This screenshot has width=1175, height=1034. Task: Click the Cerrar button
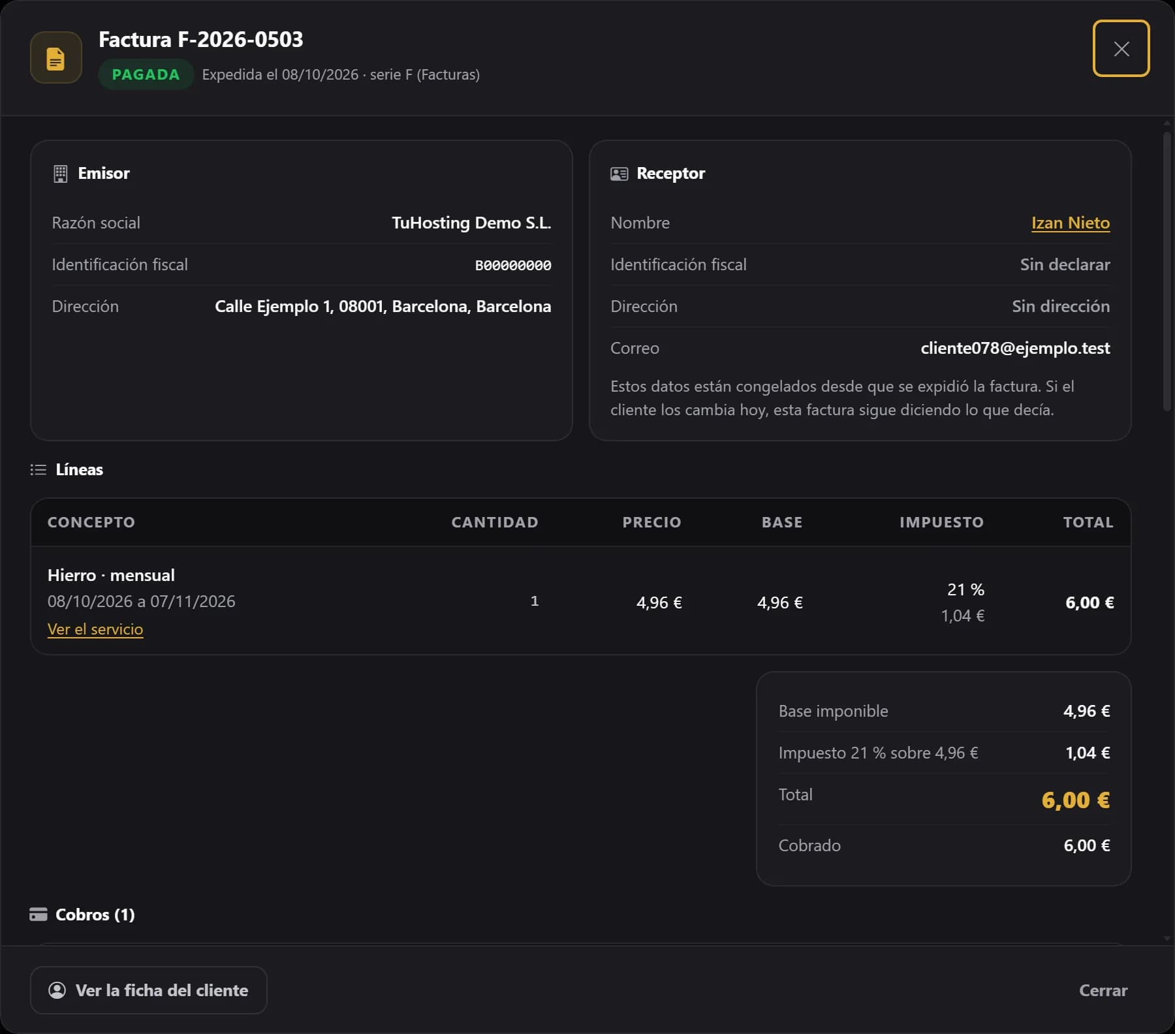1103,990
